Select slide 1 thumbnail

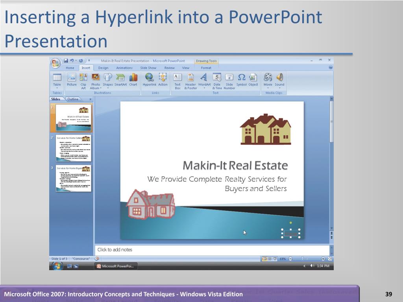(x=73, y=118)
